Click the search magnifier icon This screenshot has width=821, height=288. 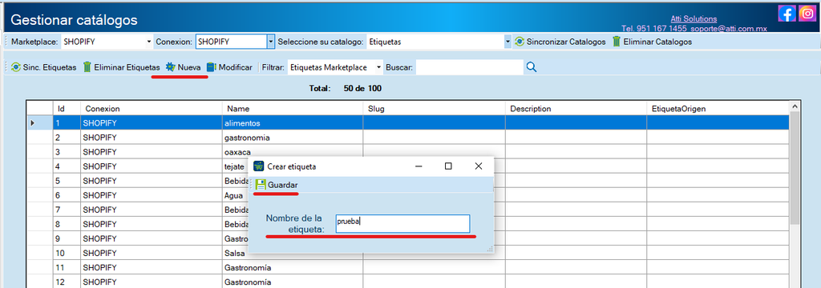(x=532, y=67)
